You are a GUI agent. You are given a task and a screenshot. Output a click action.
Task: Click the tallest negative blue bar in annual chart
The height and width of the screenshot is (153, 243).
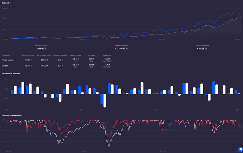click(102, 99)
